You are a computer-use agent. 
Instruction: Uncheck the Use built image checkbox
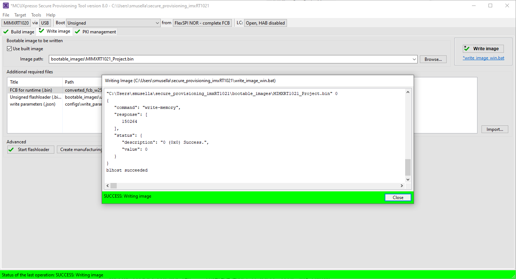pos(9,48)
